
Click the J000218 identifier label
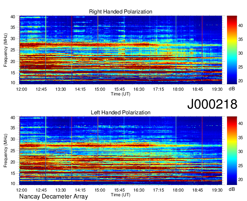point(212,104)
